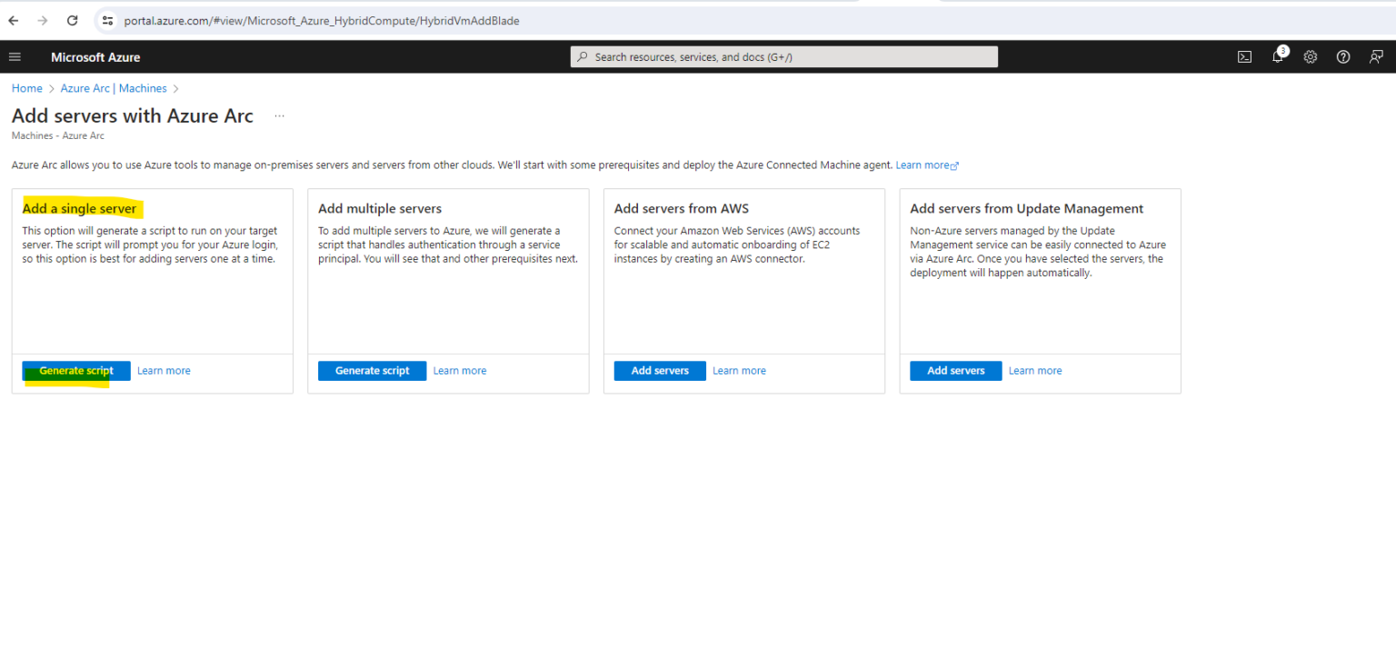Generate script for Add a single server

[x=76, y=371]
